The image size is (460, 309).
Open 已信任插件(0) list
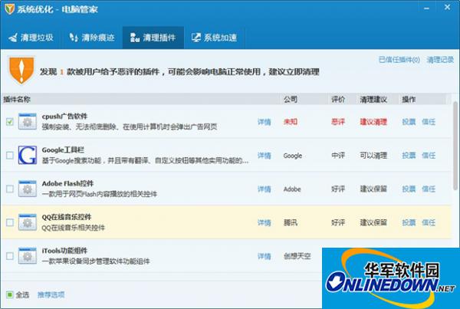[x=399, y=60]
